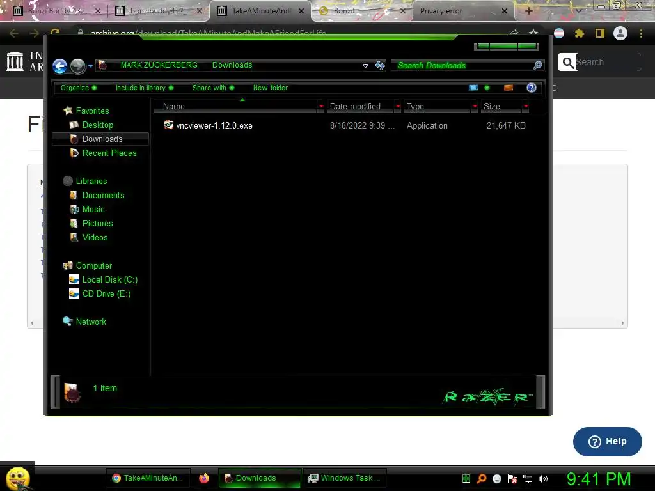Open the Date modified filter dropdown
The height and width of the screenshot is (491, 655).
[x=398, y=107]
